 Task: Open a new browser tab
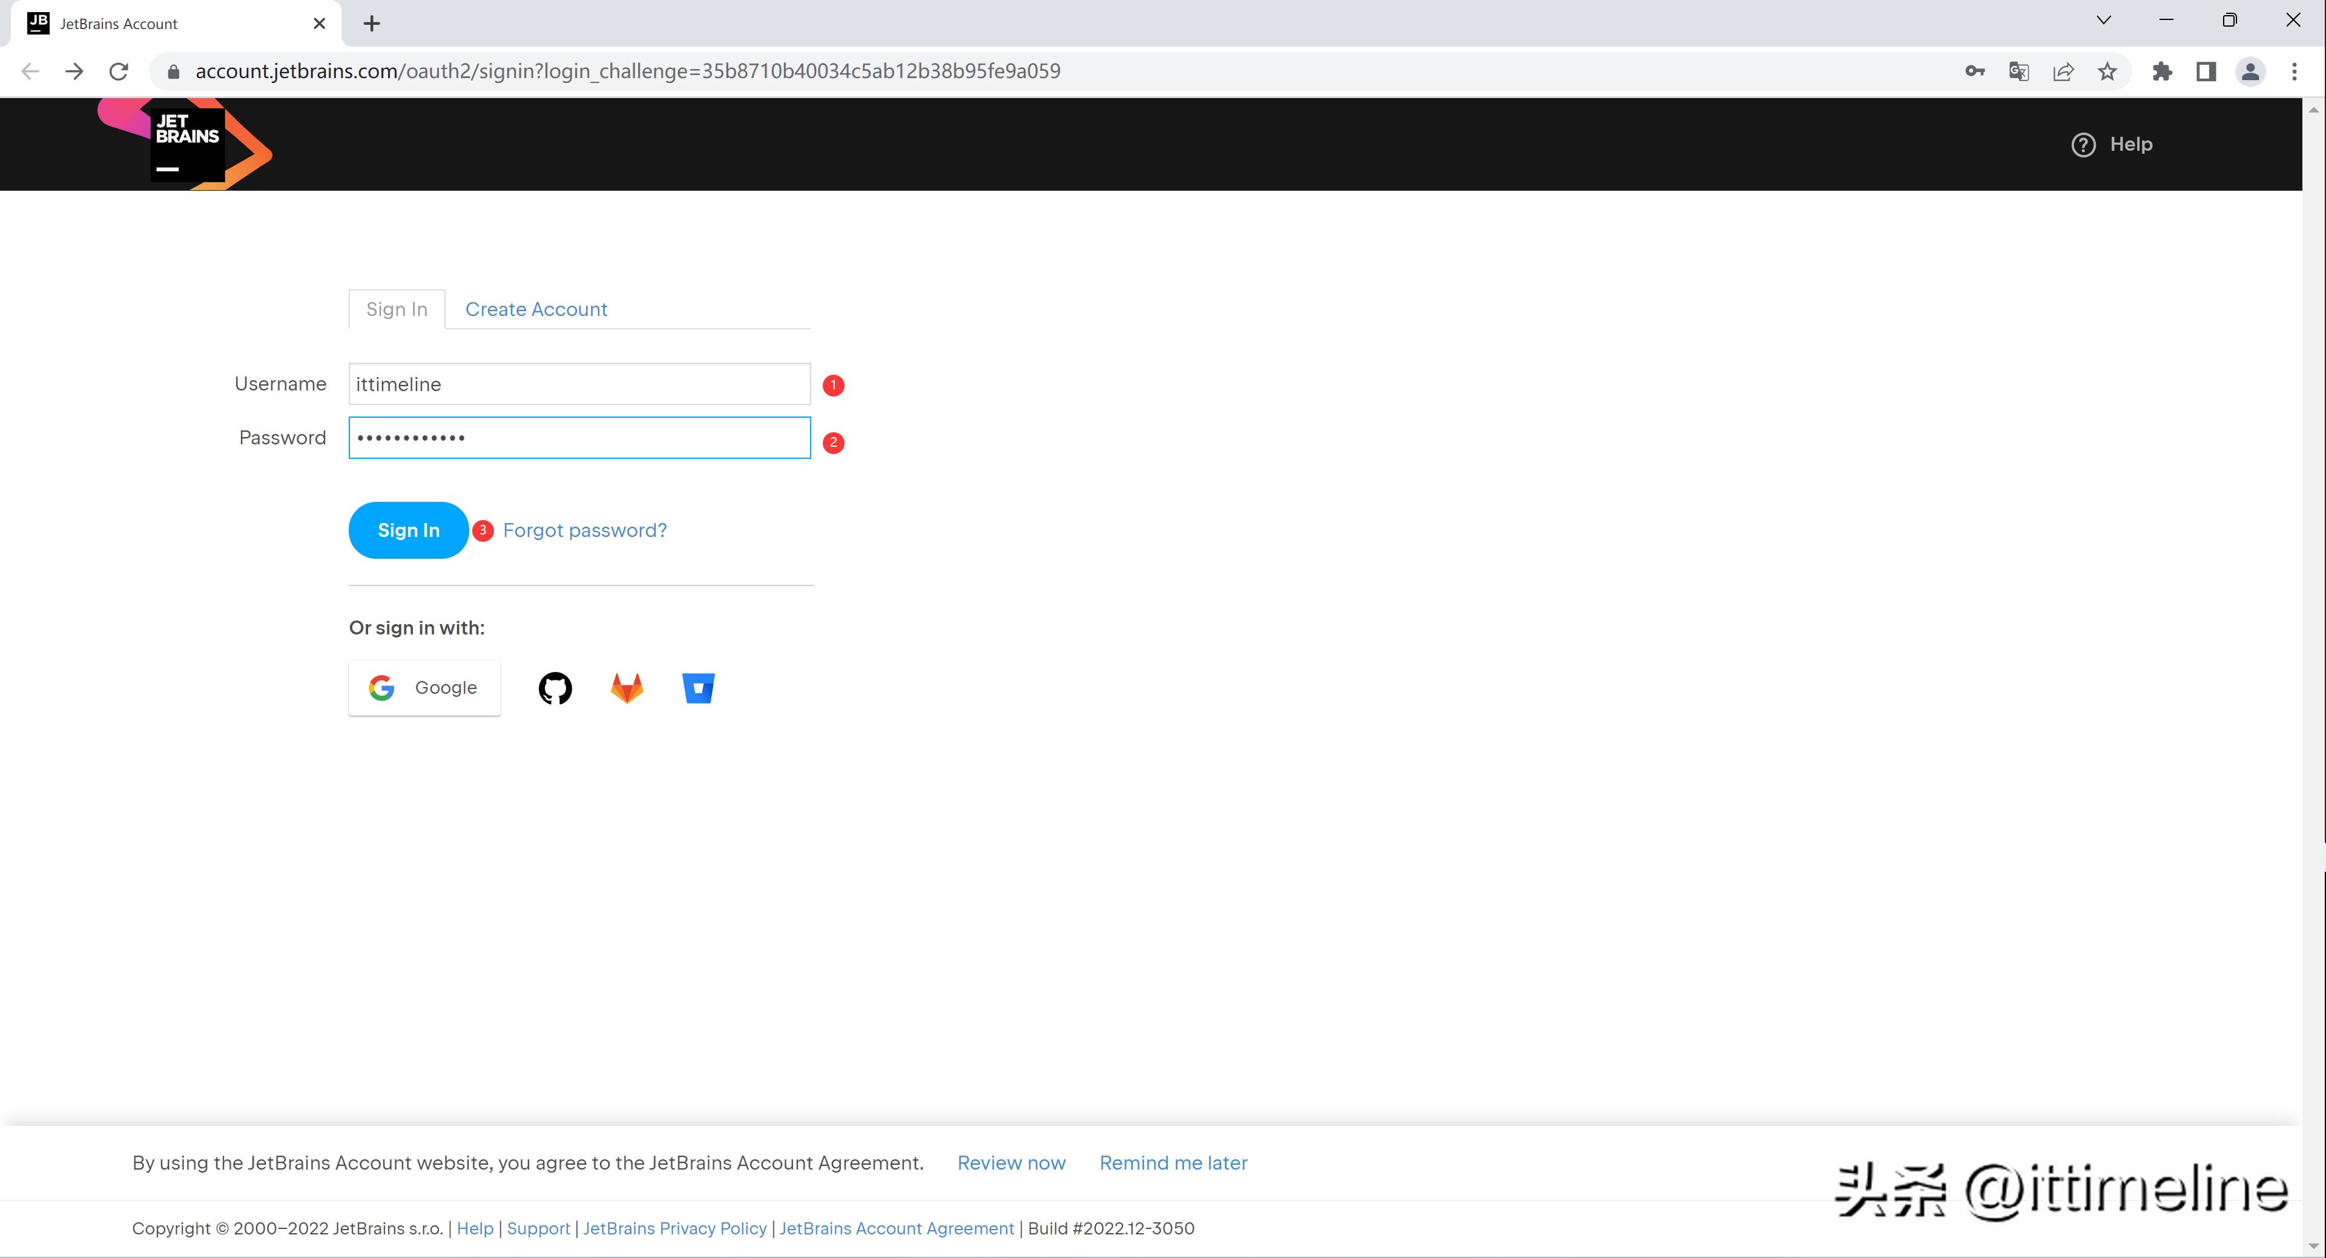click(x=372, y=24)
